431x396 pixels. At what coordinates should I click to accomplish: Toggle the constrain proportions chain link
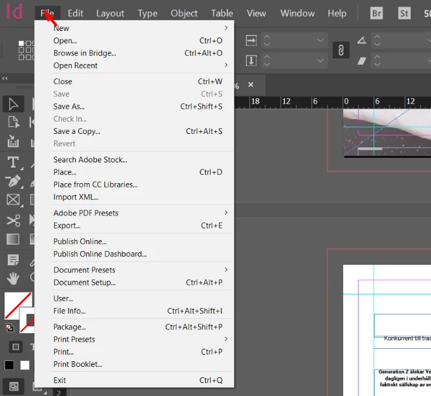341,50
